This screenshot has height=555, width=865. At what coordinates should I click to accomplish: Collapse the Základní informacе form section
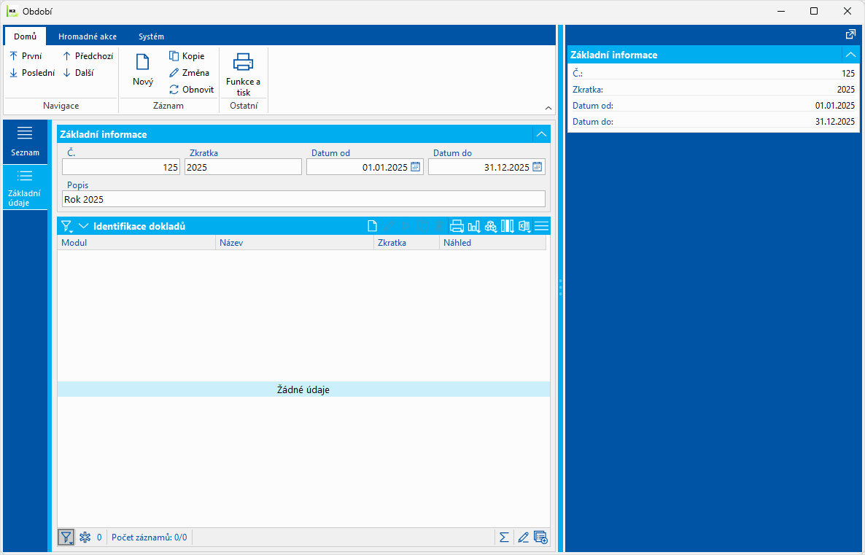542,134
